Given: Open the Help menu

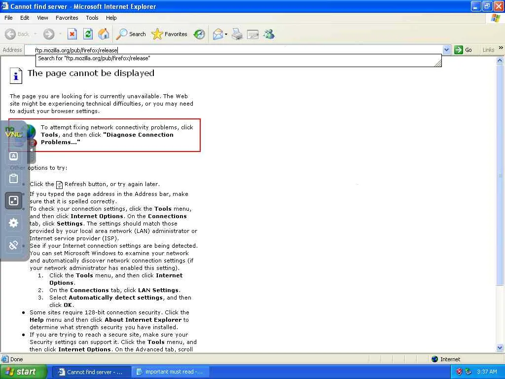Looking at the screenshot, I should (111, 18).
